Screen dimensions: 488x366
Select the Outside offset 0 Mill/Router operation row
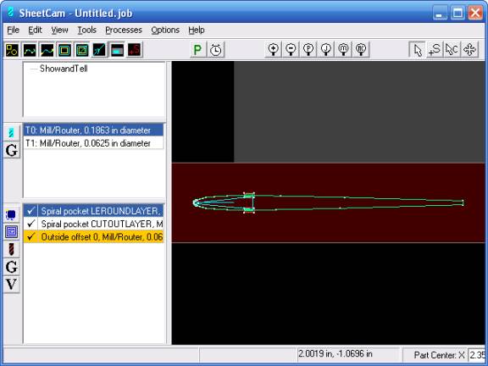93,237
